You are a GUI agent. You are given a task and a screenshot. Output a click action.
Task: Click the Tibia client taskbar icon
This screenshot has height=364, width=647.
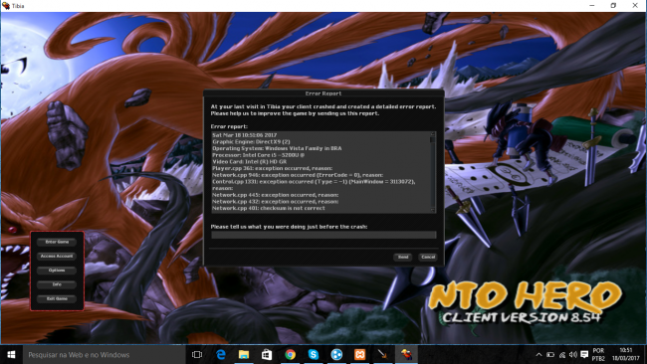pyautogui.click(x=406, y=354)
